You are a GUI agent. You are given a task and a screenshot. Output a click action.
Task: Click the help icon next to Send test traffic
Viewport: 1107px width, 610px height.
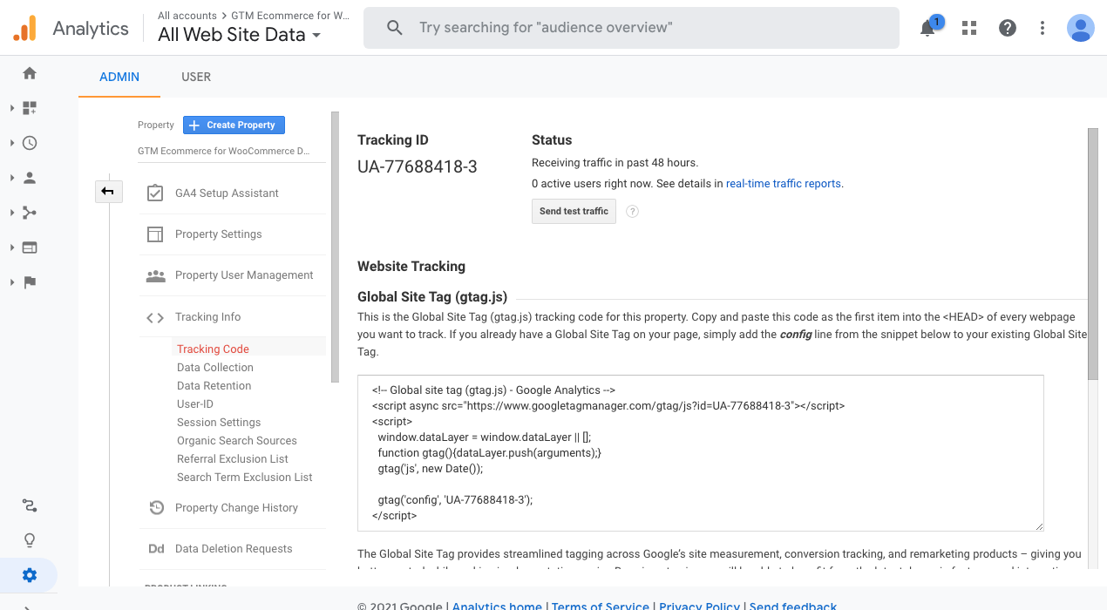[x=633, y=211]
